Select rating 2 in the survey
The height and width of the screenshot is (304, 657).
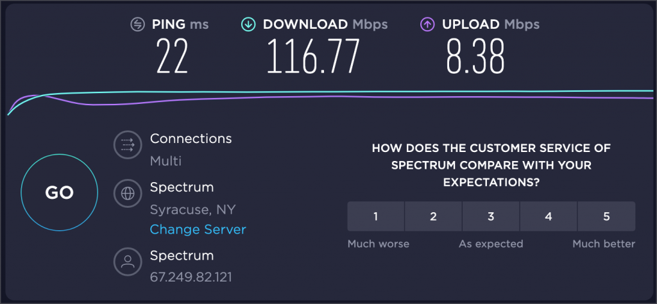(x=433, y=217)
